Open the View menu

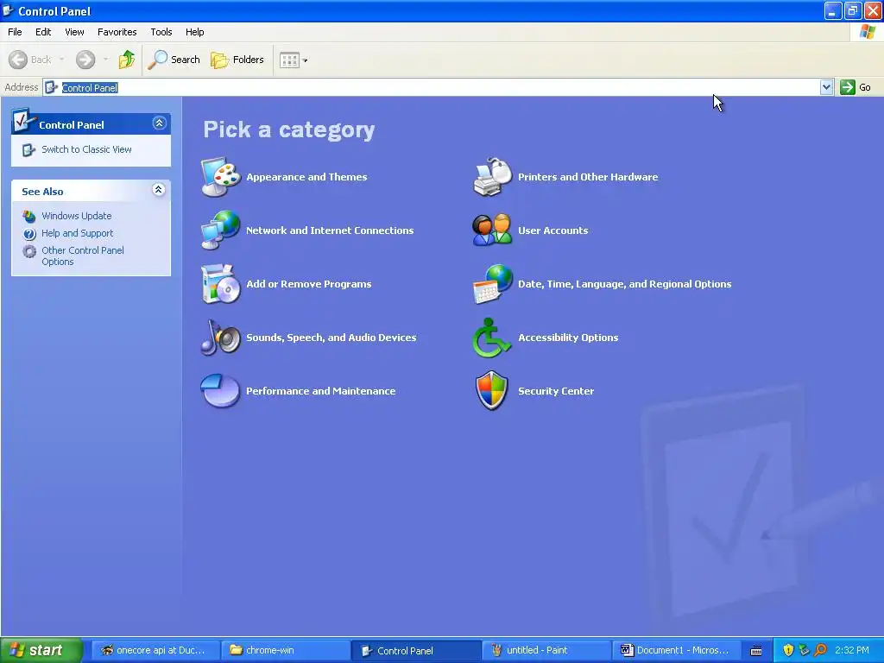point(74,32)
